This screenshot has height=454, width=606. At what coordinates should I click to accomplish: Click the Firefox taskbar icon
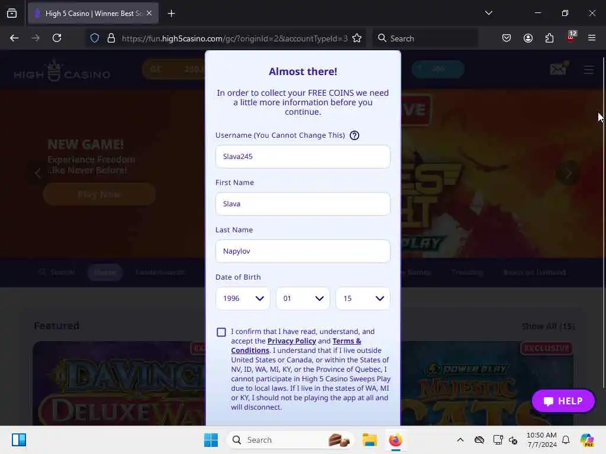coord(395,440)
